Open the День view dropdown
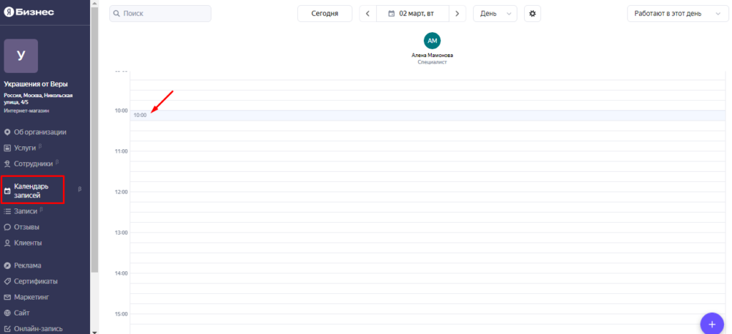This screenshot has width=732, height=334. tap(495, 14)
